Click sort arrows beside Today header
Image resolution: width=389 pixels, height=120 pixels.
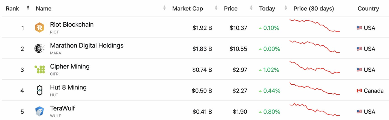(x=286, y=8)
